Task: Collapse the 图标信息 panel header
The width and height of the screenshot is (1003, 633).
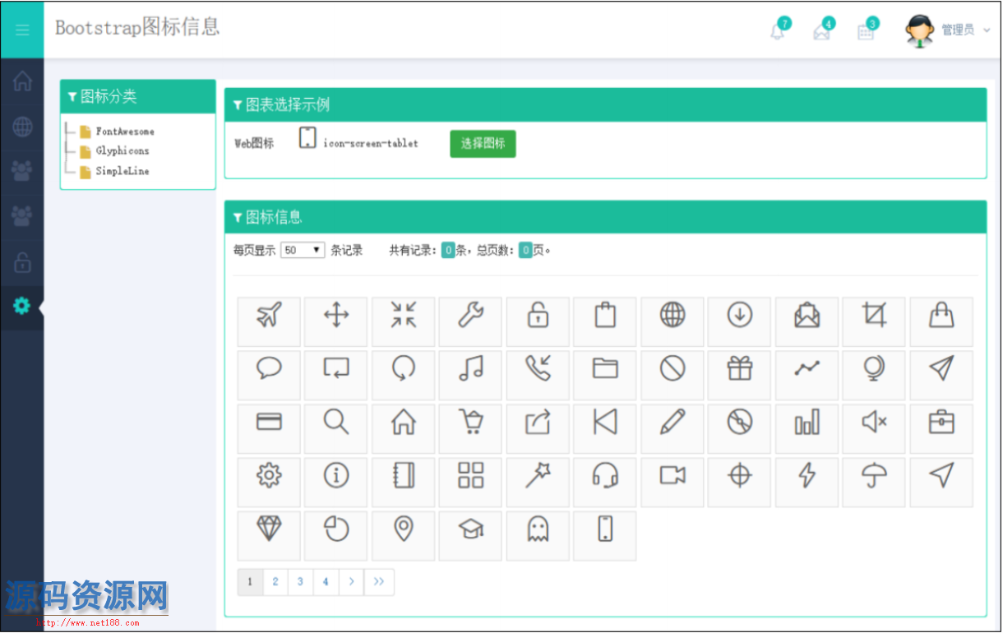Action: 605,217
